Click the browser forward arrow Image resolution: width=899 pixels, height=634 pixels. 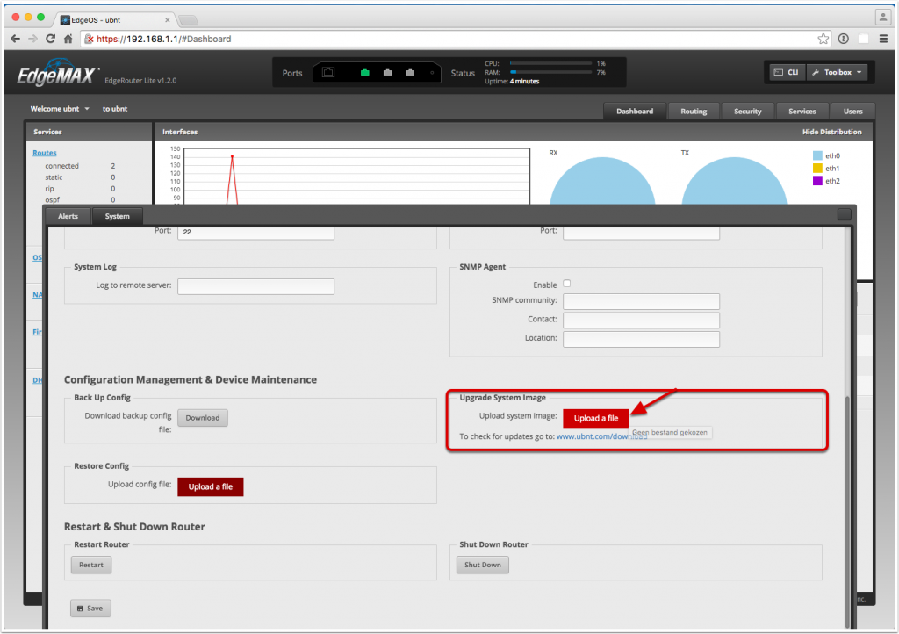coord(32,39)
